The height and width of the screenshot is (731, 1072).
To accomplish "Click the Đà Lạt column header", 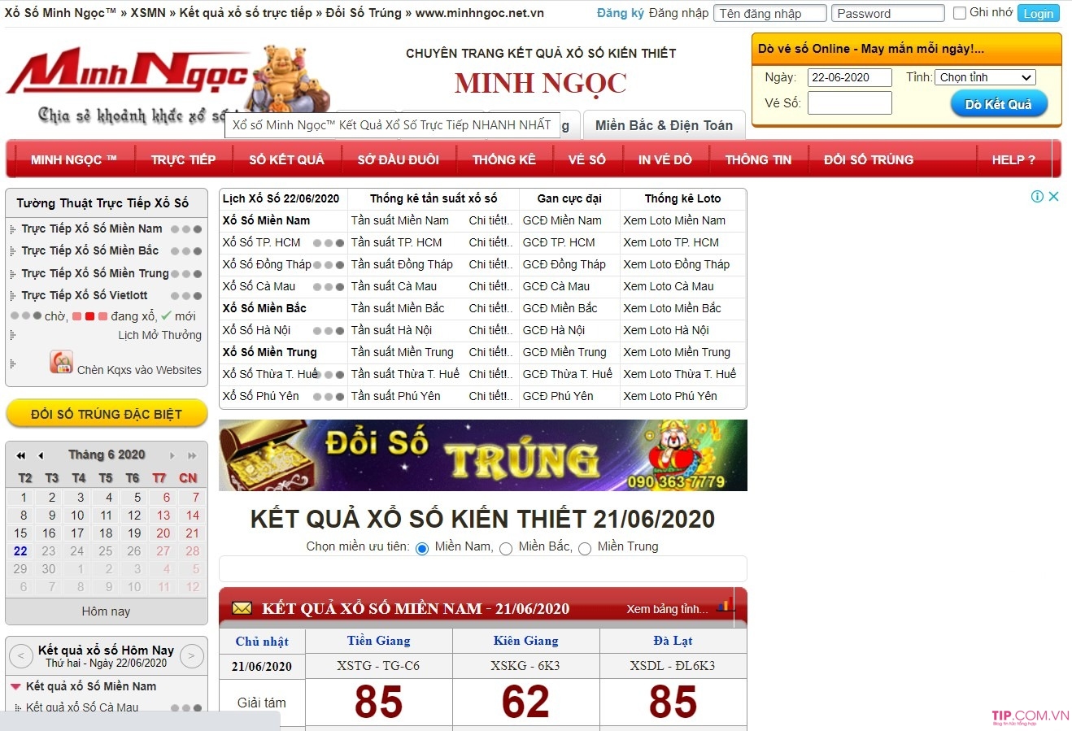I will tap(673, 641).
